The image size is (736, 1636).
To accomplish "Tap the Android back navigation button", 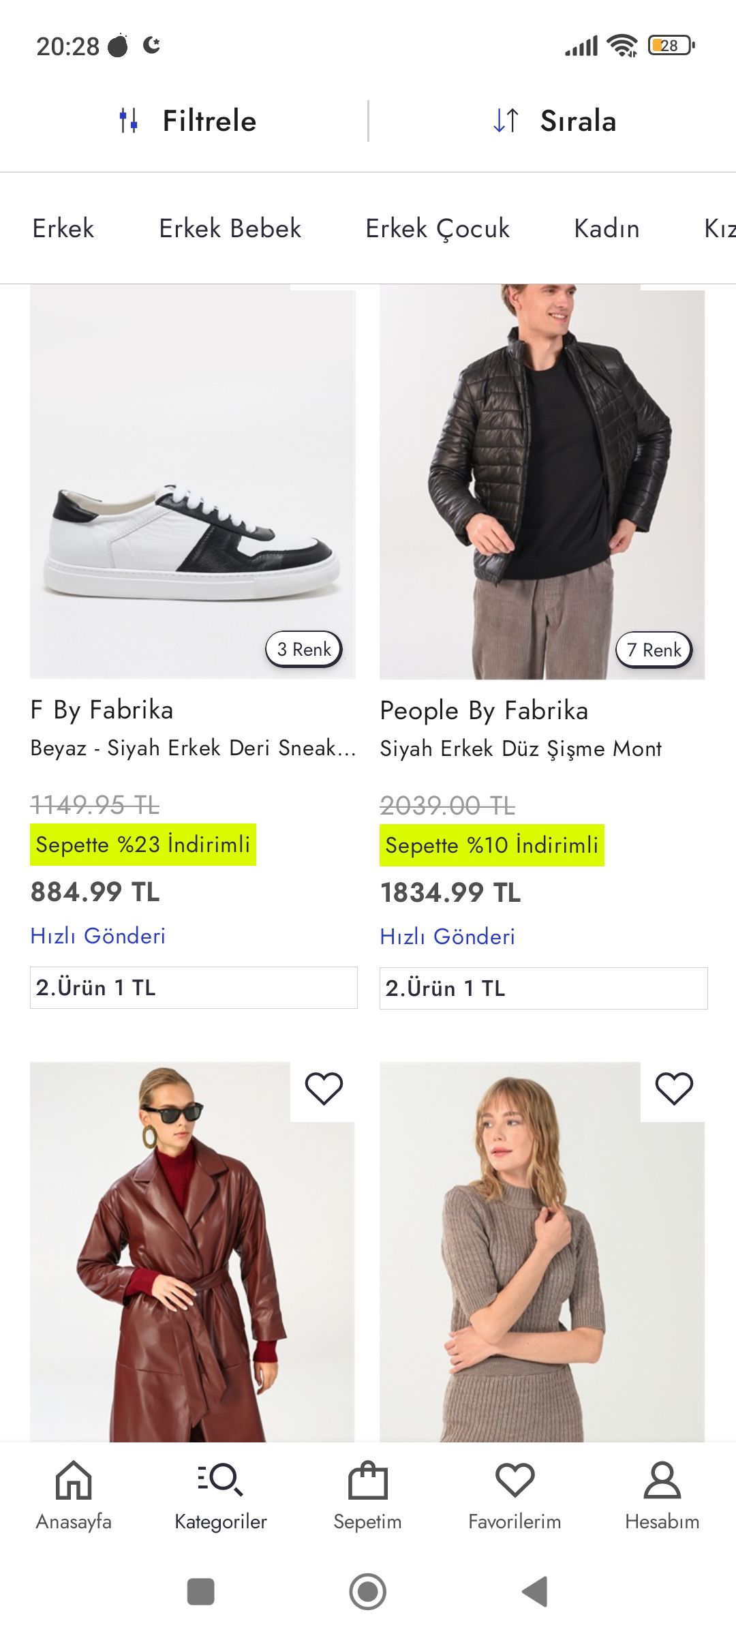I will [534, 1590].
